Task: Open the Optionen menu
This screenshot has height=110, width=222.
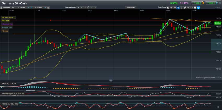Action: pos(7,8)
